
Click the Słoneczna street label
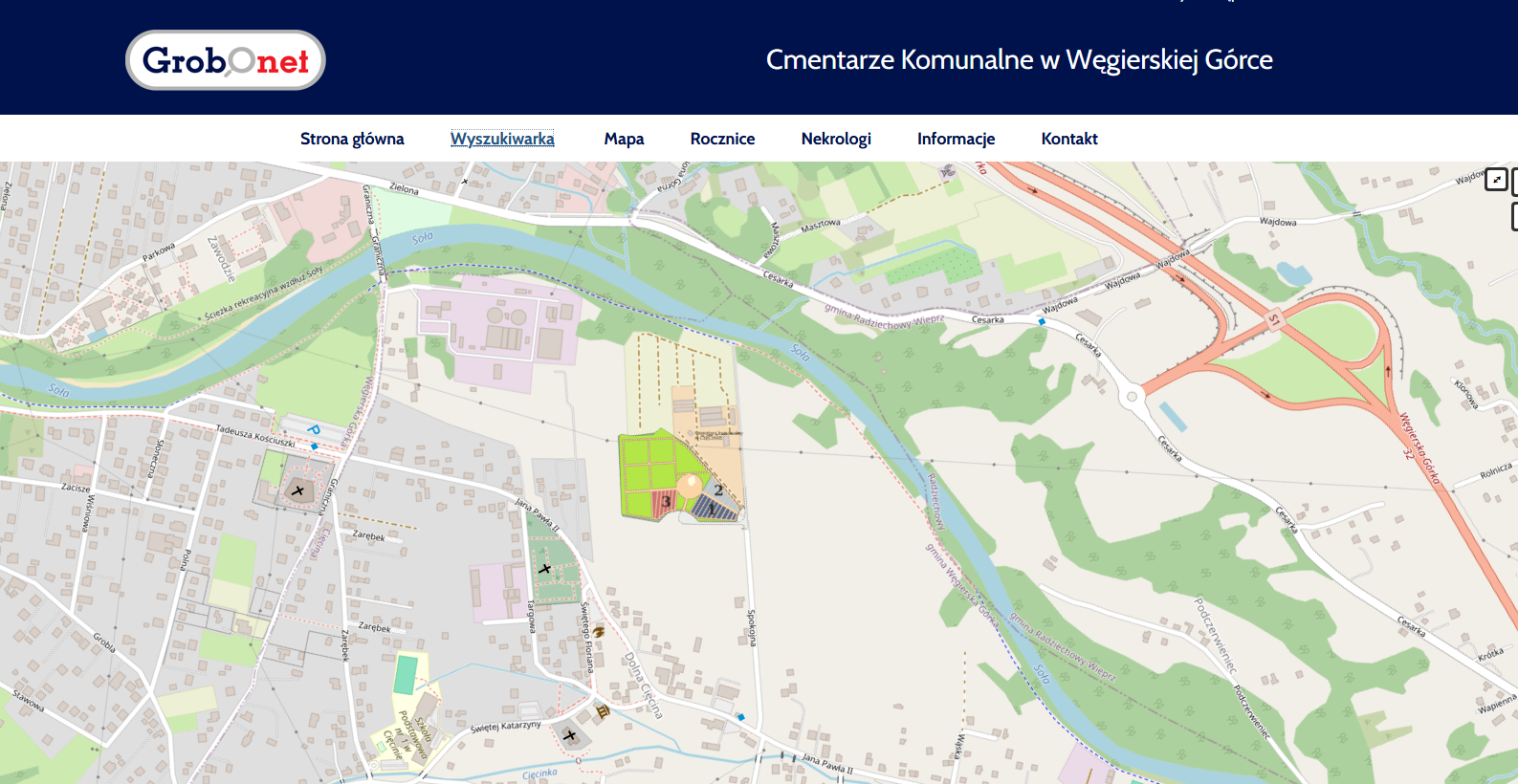pyautogui.click(x=155, y=458)
